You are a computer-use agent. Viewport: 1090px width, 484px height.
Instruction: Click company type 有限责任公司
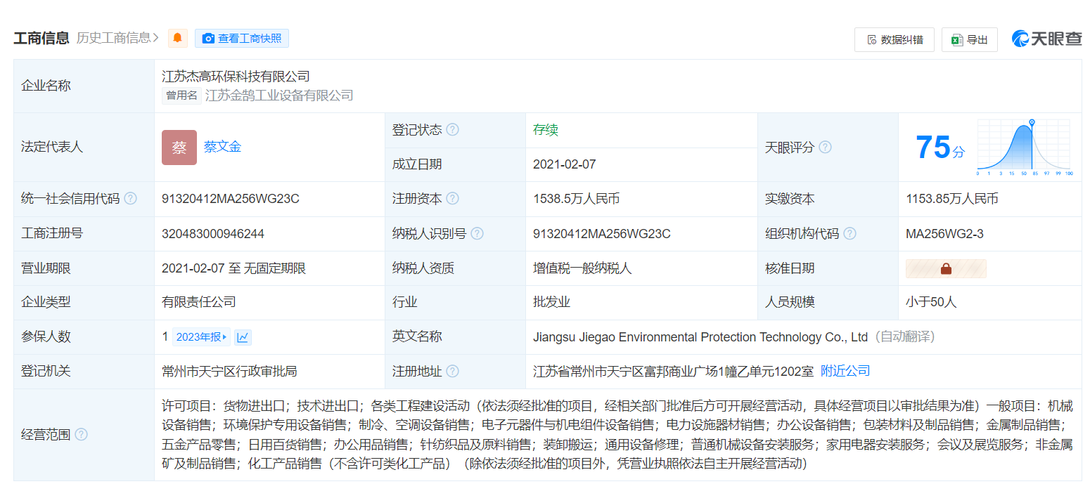coord(199,302)
